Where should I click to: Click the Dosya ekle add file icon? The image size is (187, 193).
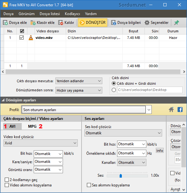coord(5,23)
